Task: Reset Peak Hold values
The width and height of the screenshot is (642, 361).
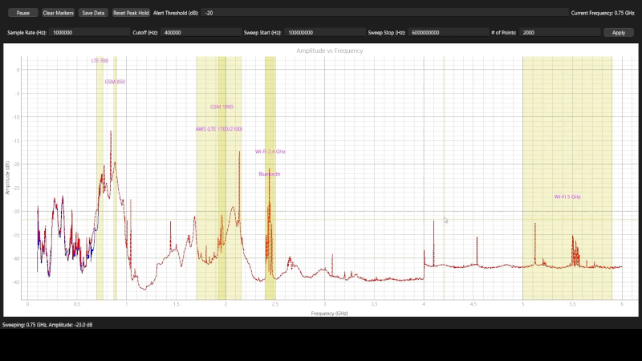Action: pos(131,13)
